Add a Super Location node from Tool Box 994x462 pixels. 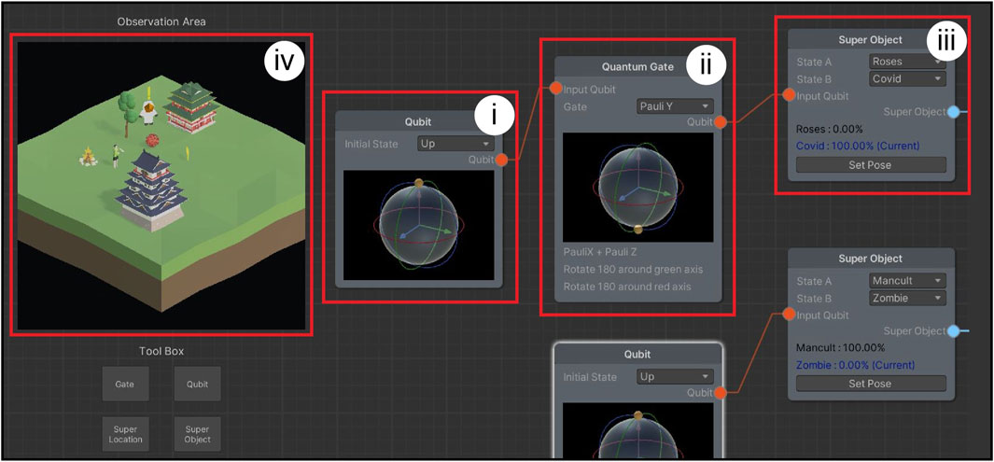[125, 434]
